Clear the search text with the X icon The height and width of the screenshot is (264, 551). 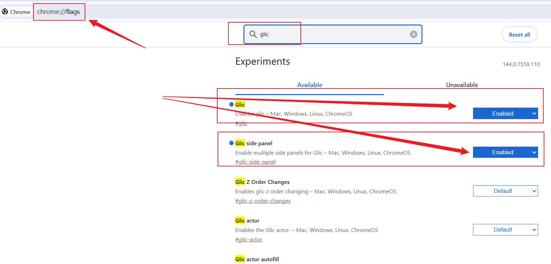pos(414,34)
